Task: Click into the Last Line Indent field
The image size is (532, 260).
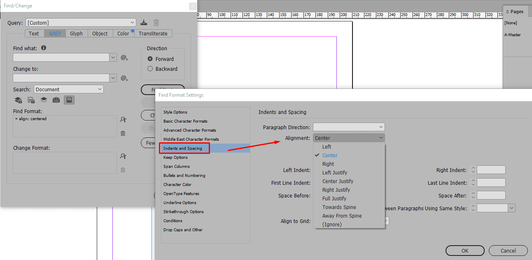Action: pyautogui.click(x=491, y=183)
